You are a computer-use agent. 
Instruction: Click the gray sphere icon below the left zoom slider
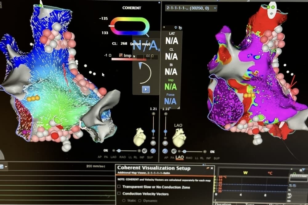point(153,143)
